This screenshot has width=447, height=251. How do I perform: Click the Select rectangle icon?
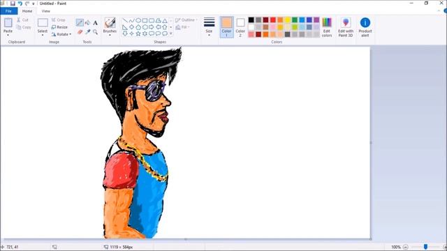43,23
